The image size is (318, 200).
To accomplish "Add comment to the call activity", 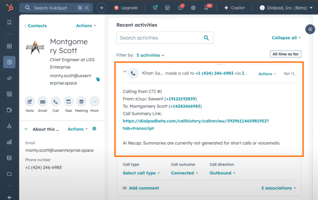I will [x=141, y=188].
